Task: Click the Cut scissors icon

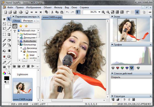Action: 52,12
